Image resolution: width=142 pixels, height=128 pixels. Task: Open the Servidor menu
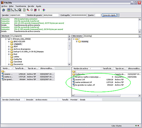pyautogui.click(x=31, y=6)
